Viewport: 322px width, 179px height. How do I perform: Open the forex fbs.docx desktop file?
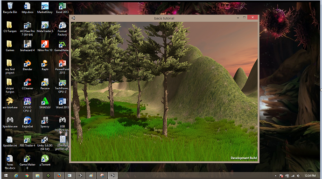pyautogui.click(x=10, y=162)
